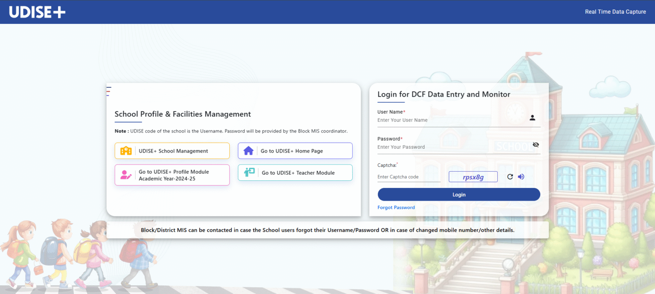Click the captcha image showing rpsx8g
The width and height of the screenshot is (655, 294).
click(x=473, y=176)
